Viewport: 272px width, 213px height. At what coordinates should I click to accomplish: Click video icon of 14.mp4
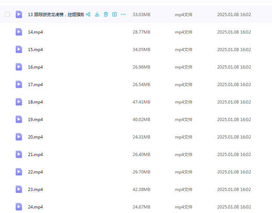pos(19,32)
